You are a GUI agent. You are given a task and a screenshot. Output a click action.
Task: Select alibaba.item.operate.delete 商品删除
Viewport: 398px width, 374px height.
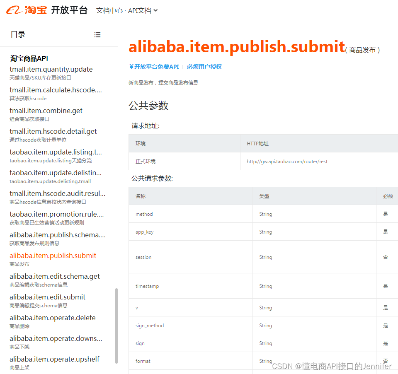tap(52, 318)
